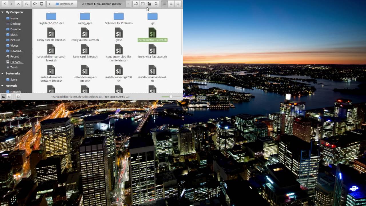The height and width of the screenshot is (206, 366).
Task: Select icons-yltra-flat-latest.sh script
Action: click(x=152, y=51)
